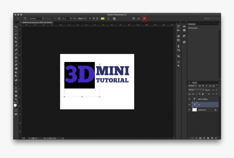Select the History Brush tool

pos(16,61)
